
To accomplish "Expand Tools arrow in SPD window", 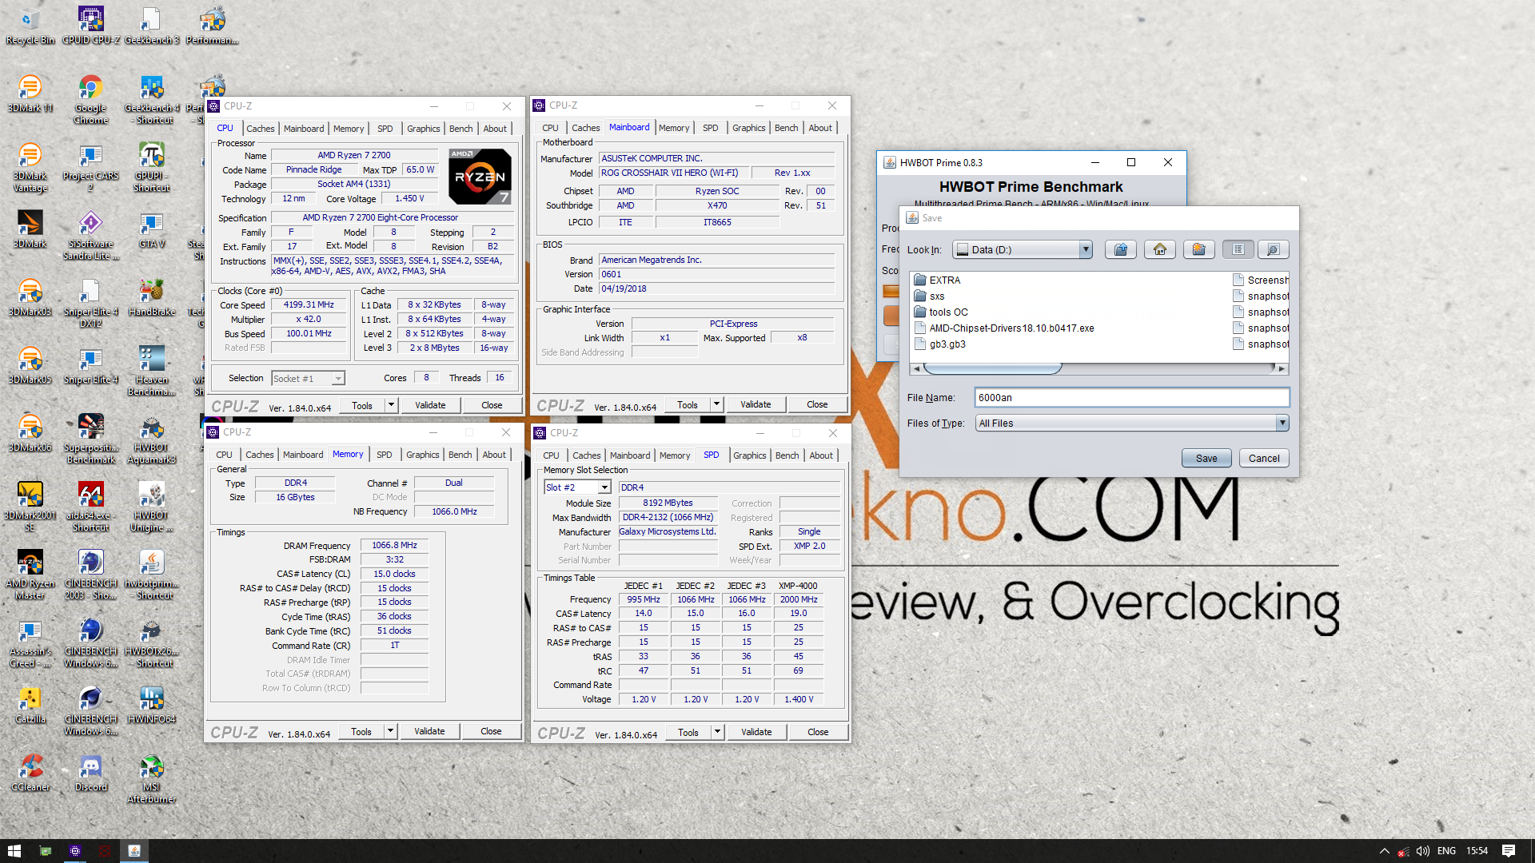I will pos(717,732).
